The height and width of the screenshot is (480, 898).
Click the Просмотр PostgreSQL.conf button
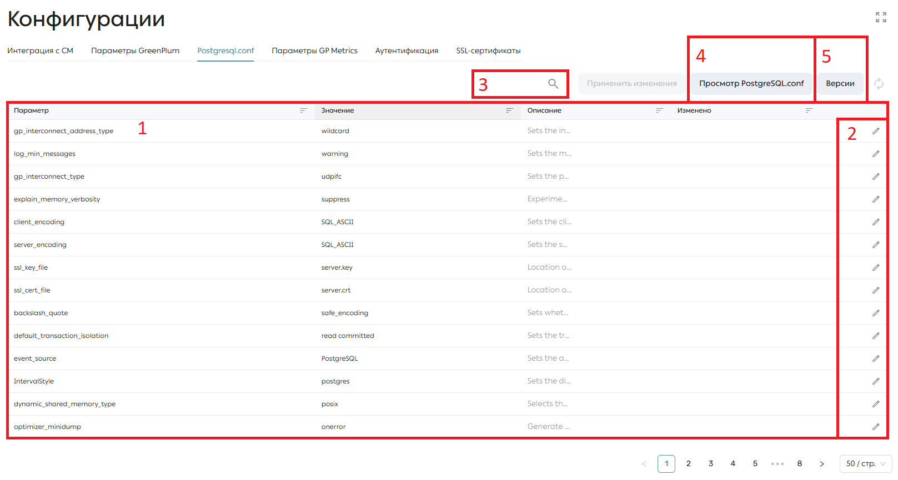(x=751, y=83)
